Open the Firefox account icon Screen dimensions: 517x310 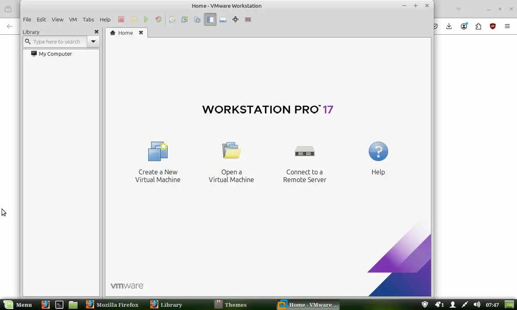tap(464, 26)
